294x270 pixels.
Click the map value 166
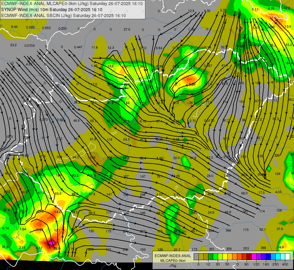[x=92, y=157]
